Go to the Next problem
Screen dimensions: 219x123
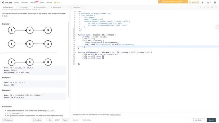66,120
